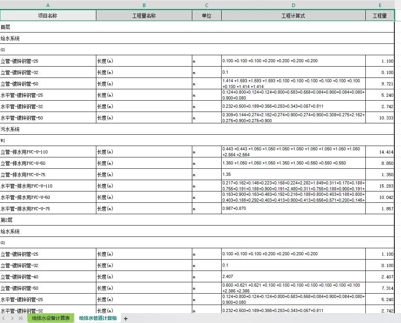Click cell 立管-排水用PVC-U-50

click(48, 163)
